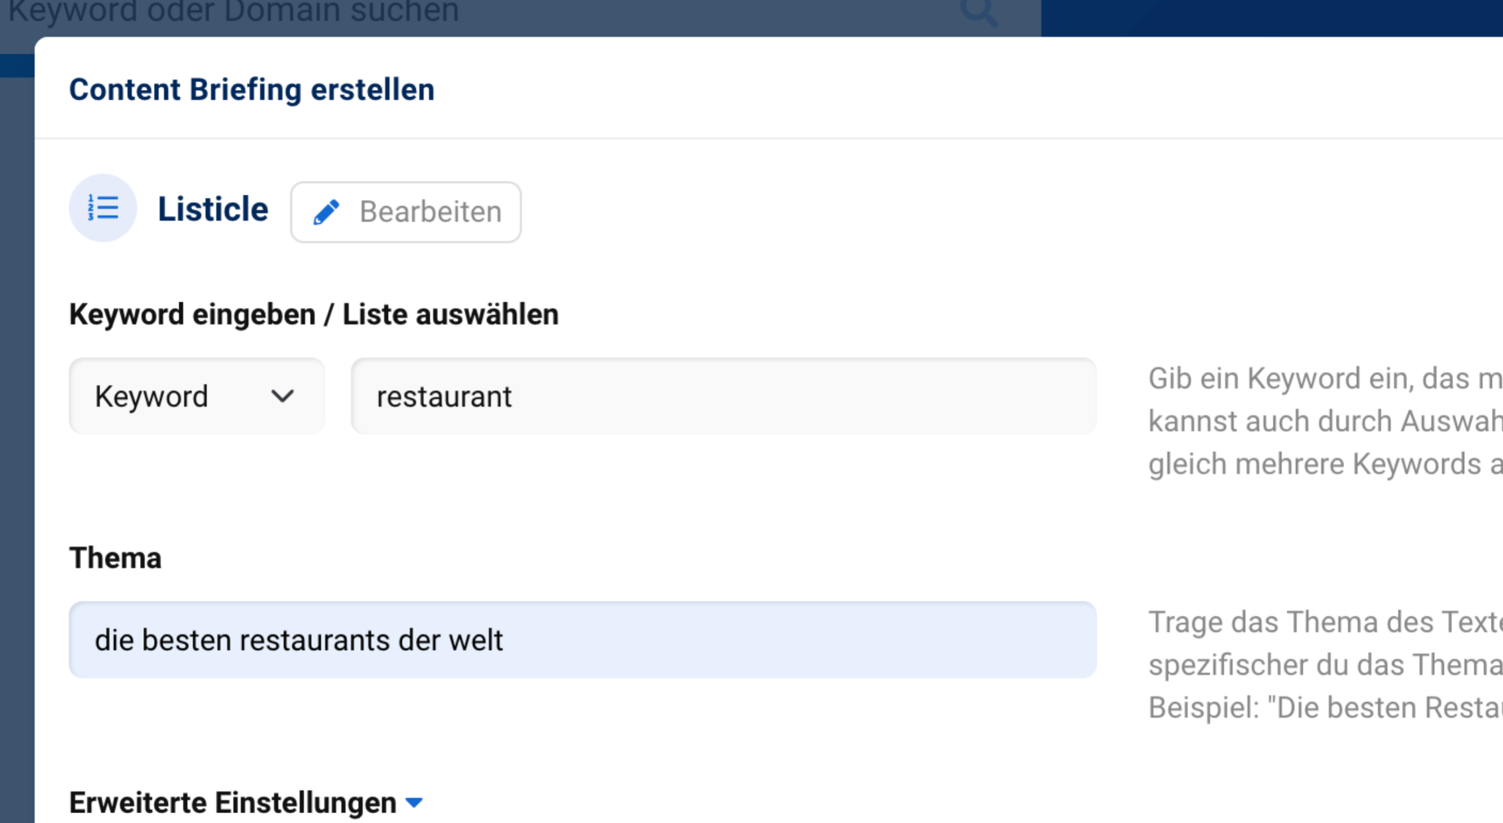Screen dimensions: 1503x823
Task: Click the Content Briefing erstellen heading
Action: coord(251,90)
